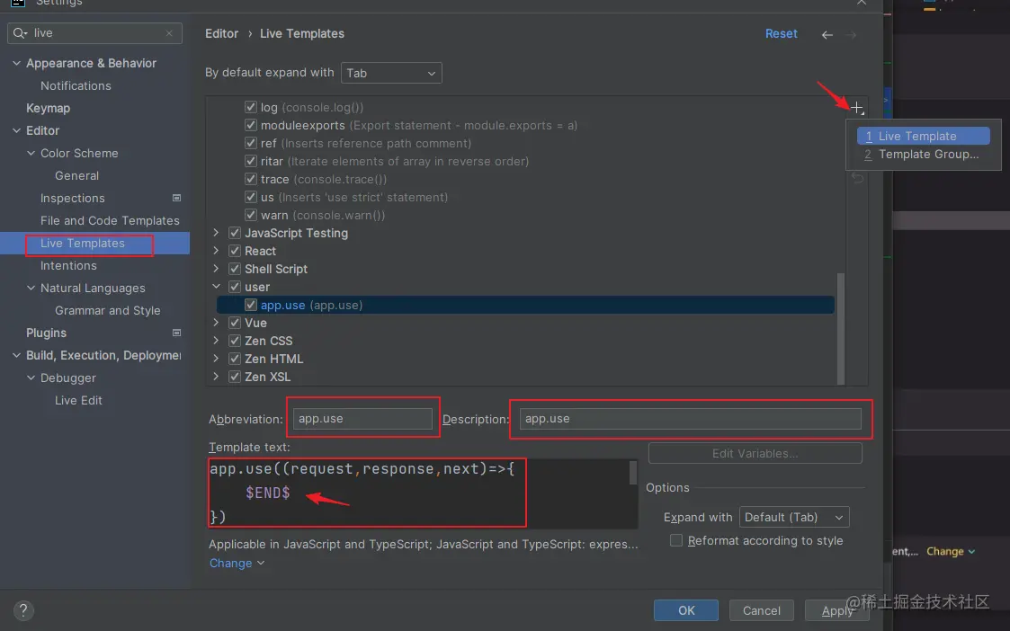This screenshot has width=1010, height=631.
Task: Expand the Zen CSS group
Action: click(x=217, y=341)
